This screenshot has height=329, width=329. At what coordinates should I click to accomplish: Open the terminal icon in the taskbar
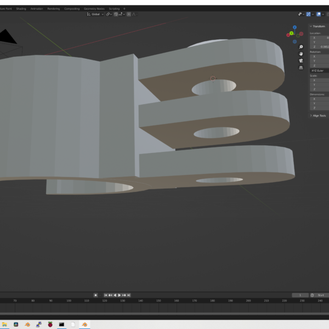click(61, 324)
